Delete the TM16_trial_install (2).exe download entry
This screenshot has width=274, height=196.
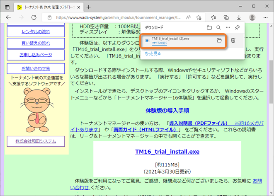(x=233, y=40)
